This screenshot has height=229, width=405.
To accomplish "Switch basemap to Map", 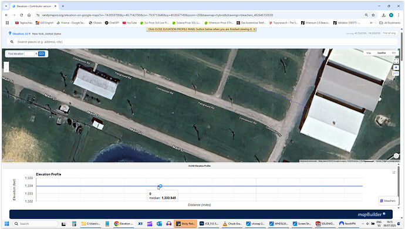I will tap(369, 53).
